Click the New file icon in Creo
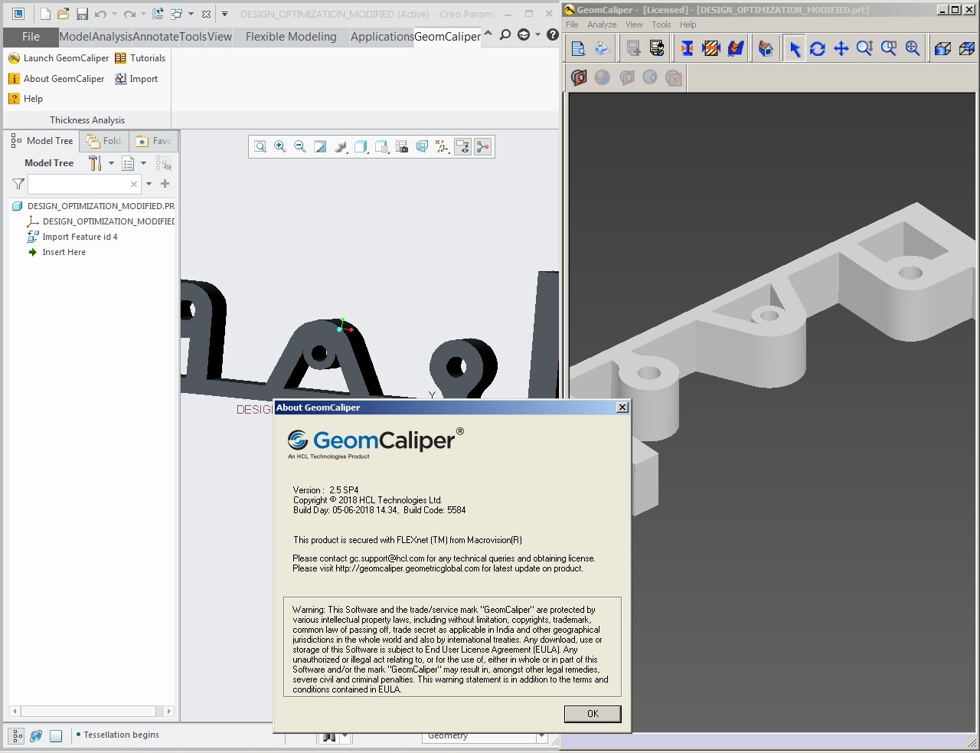Screen dimensions: 980x753 pos(45,14)
